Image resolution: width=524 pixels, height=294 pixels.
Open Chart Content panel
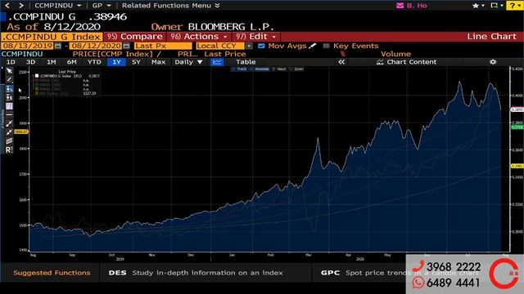click(406, 62)
